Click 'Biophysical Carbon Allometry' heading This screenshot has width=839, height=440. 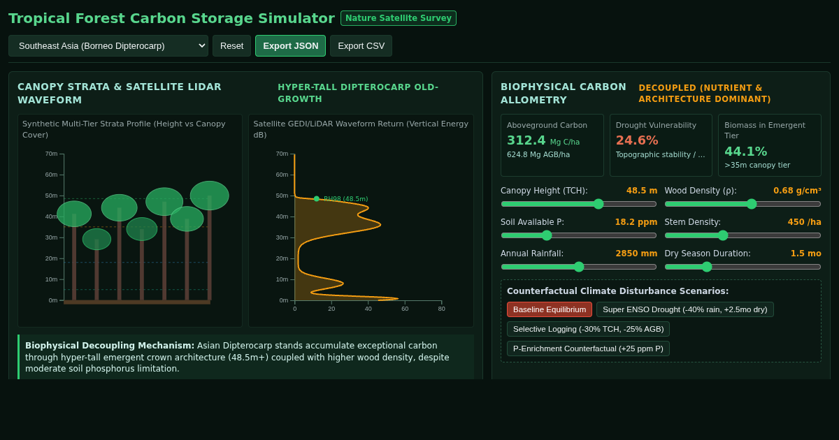564,94
